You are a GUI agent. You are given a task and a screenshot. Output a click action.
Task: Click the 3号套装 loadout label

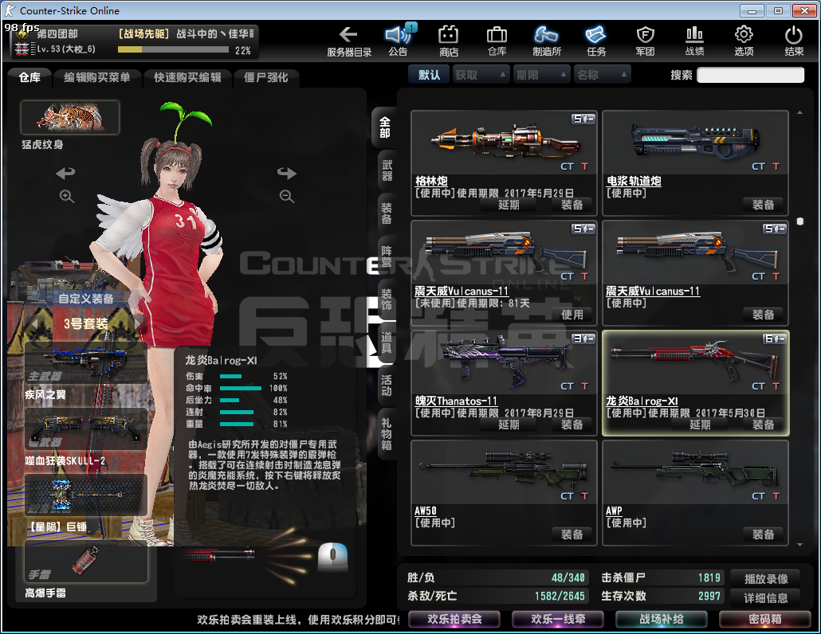tap(86, 324)
